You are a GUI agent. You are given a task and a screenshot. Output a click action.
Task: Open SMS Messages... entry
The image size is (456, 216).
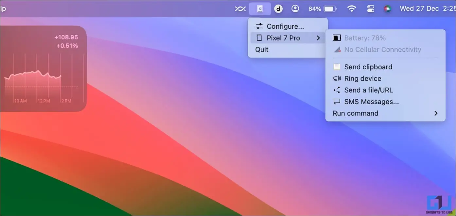[371, 102]
